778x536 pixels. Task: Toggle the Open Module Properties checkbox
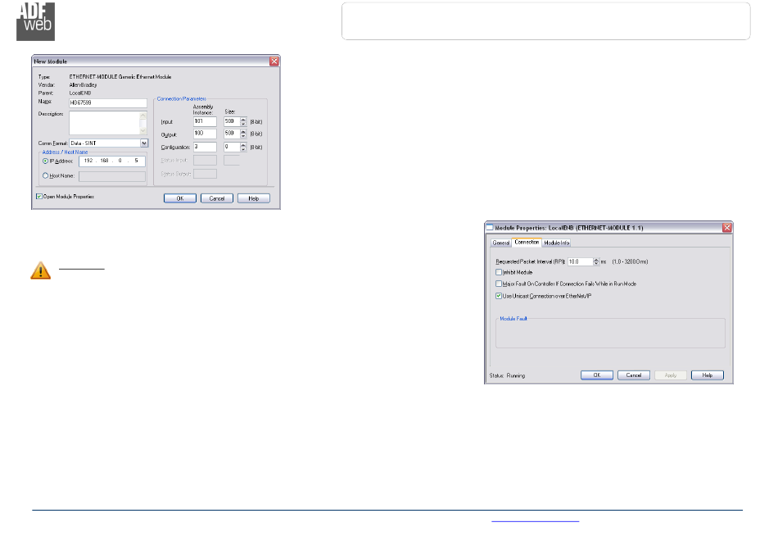tap(39, 197)
